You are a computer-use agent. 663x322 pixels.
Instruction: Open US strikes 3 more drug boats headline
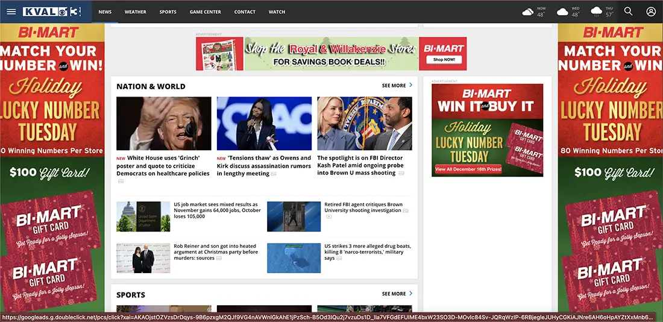click(368, 252)
